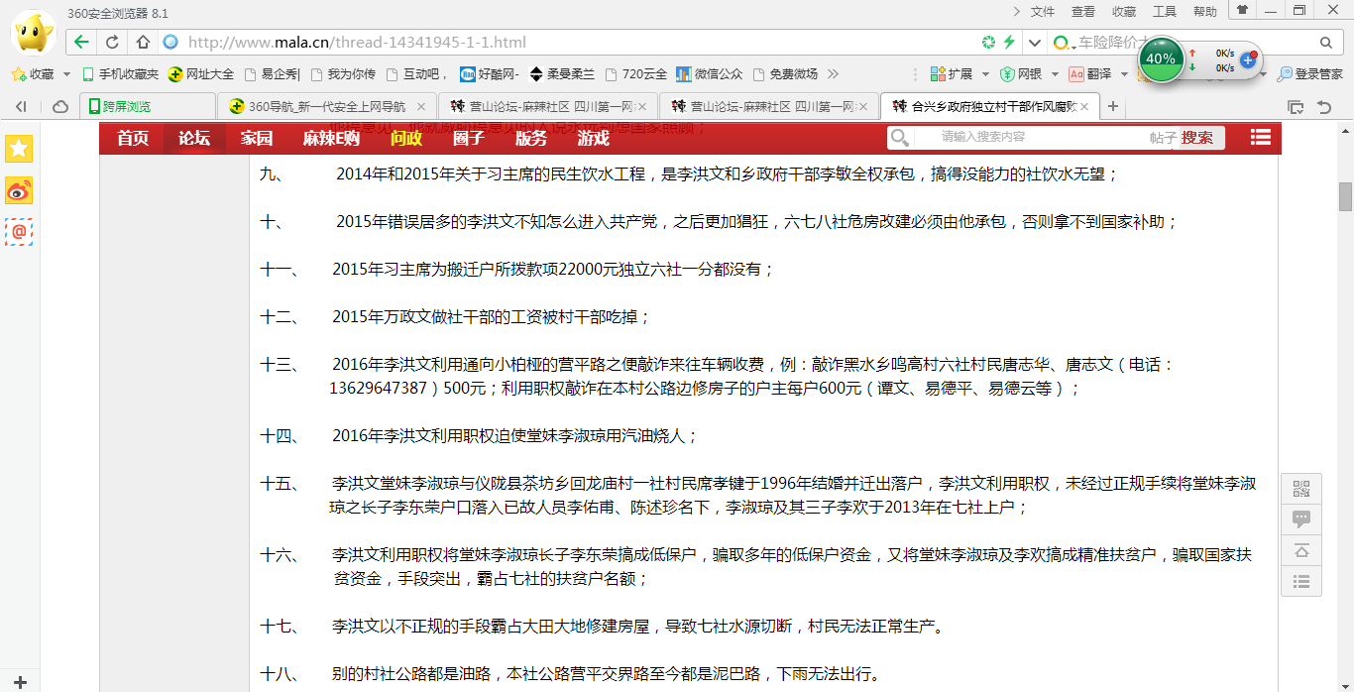Open the address bar dropdown chevron
This screenshot has height=692, width=1354.
click(1035, 43)
